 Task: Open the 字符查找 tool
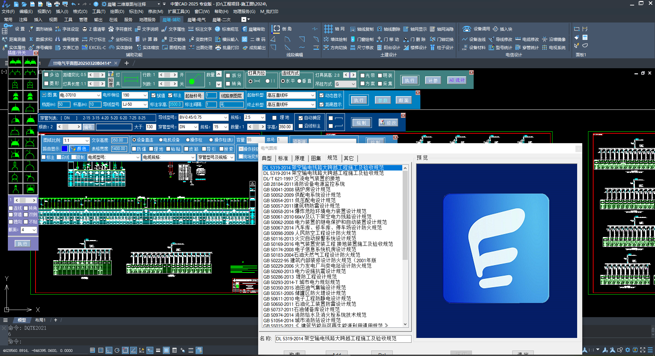[x=120, y=29]
